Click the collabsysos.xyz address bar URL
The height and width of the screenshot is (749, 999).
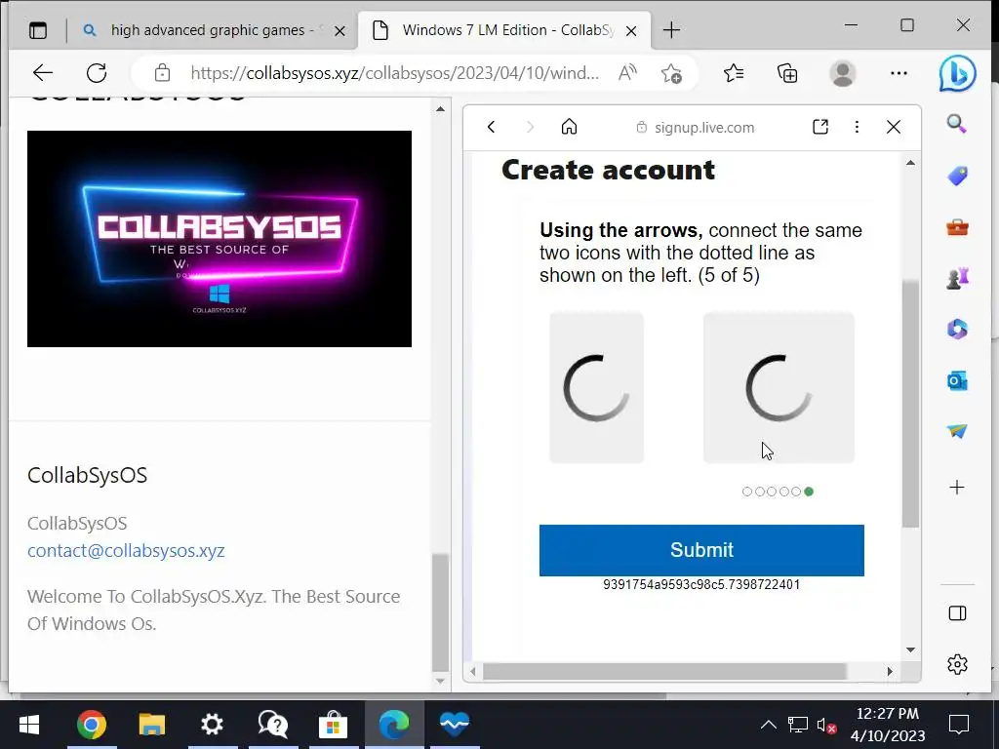[394, 73]
